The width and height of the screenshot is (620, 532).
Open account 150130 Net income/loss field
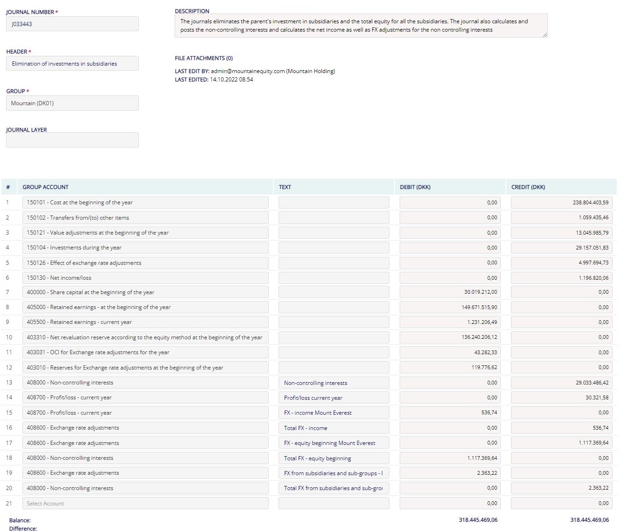click(145, 278)
